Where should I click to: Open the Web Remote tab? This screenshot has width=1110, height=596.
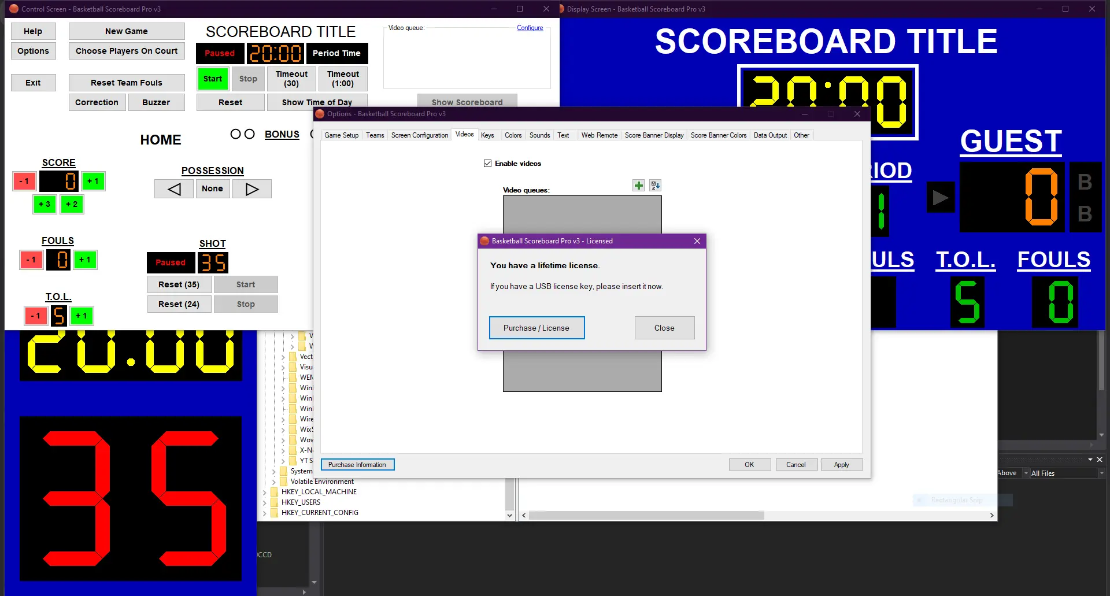599,135
